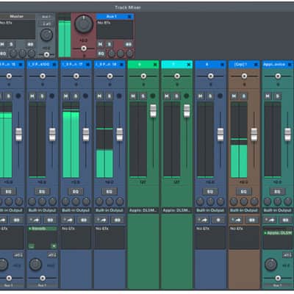Click the stereo link icon on Master strip

[30, 44]
